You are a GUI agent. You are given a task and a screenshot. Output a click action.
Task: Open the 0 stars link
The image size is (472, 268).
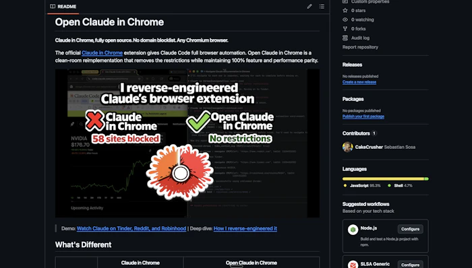pos(358,11)
